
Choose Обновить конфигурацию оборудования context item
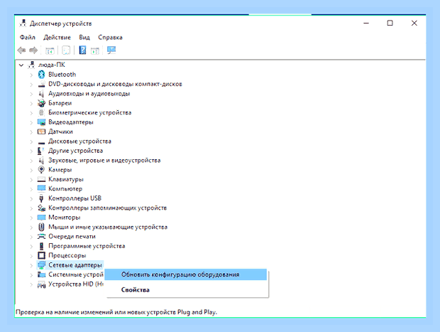186,274
